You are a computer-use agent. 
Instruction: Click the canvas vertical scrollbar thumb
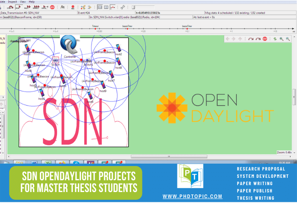pyautogui.click(x=294, y=97)
